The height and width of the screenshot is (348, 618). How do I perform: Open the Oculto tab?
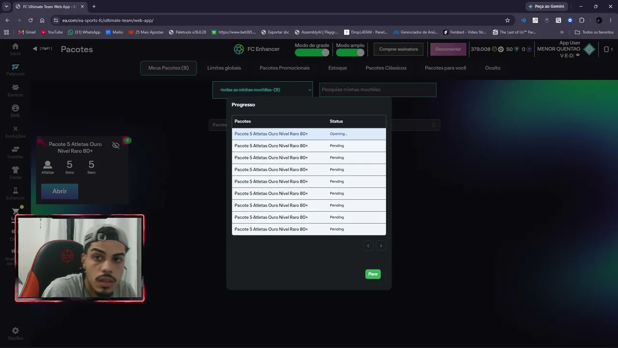click(x=492, y=68)
